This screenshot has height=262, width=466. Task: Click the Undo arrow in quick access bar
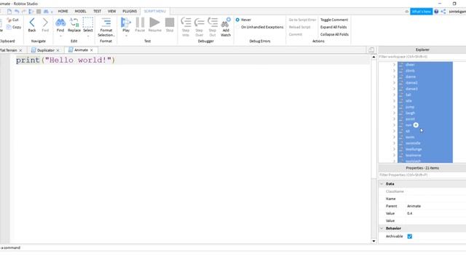[17, 12]
